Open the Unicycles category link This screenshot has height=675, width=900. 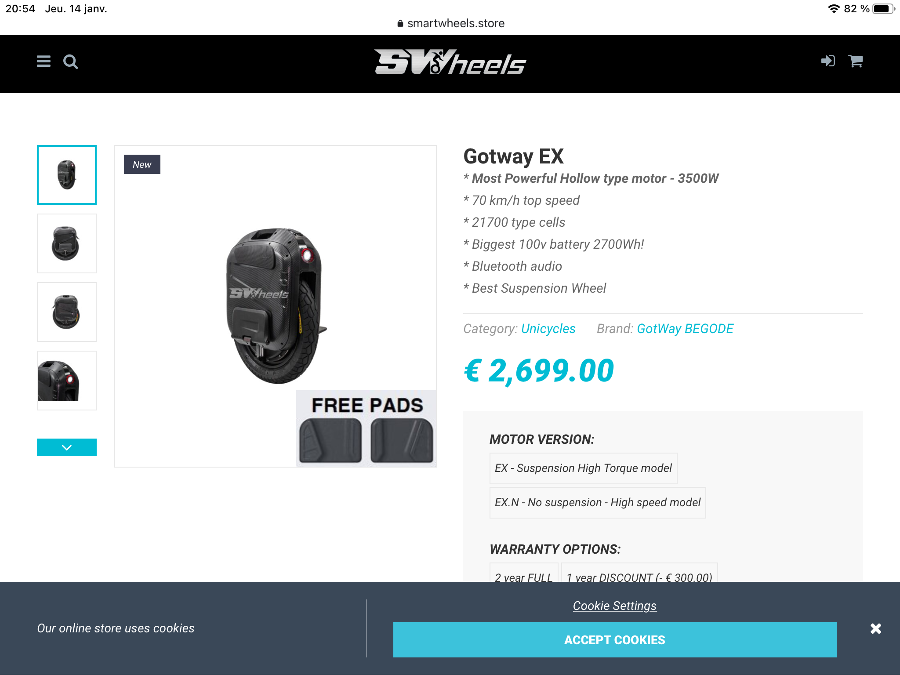click(548, 329)
